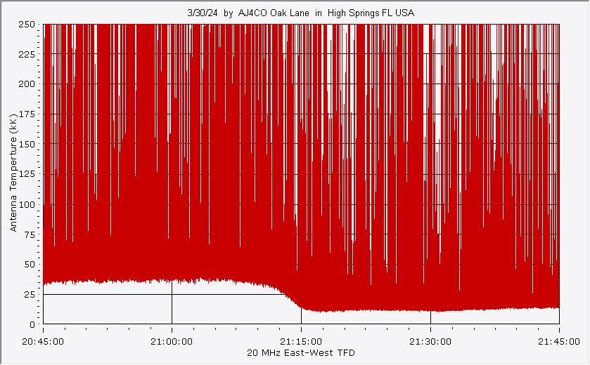Click the 250 value on the Y axis

(x=27, y=25)
